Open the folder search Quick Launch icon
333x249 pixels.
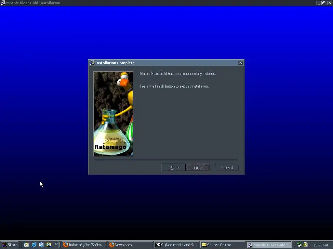click(49, 245)
